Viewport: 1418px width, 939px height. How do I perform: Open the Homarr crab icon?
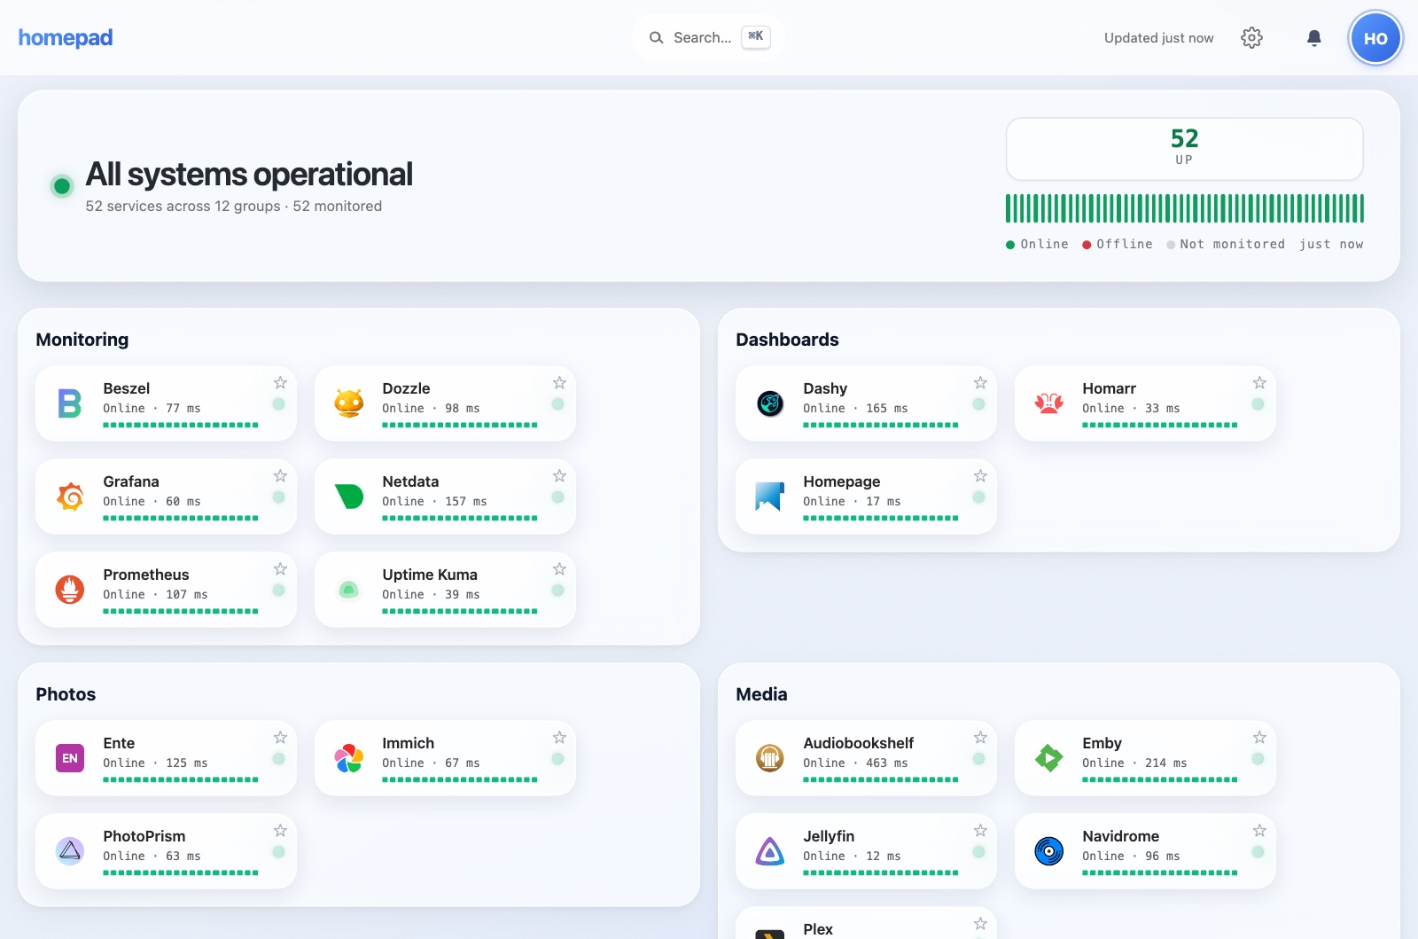tap(1049, 403)
